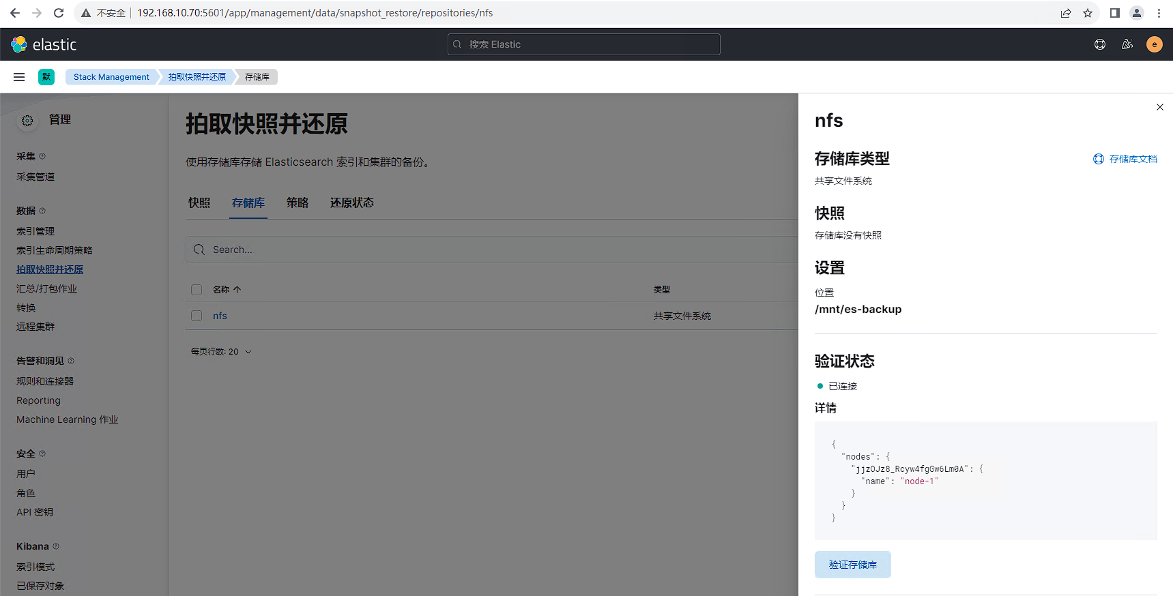Open 转换 in sidebar
The height and width of the screenshot is (596, 1173).
pos(26,308)
